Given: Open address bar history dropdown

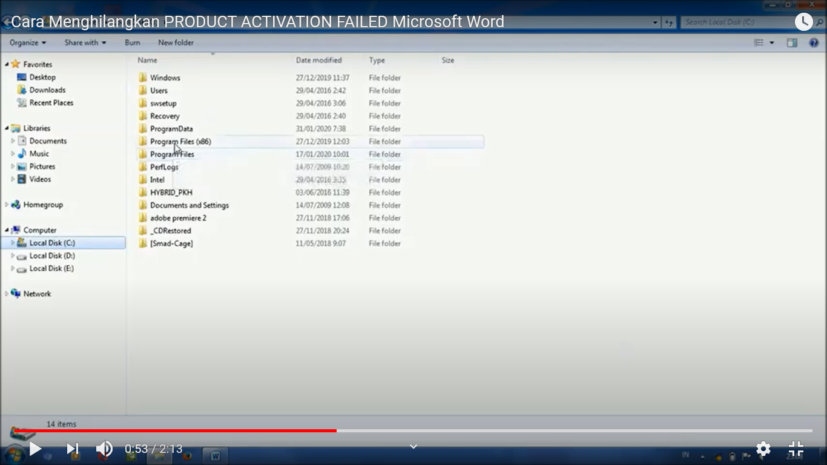Looking at the screenshot, I should point(656,22).
